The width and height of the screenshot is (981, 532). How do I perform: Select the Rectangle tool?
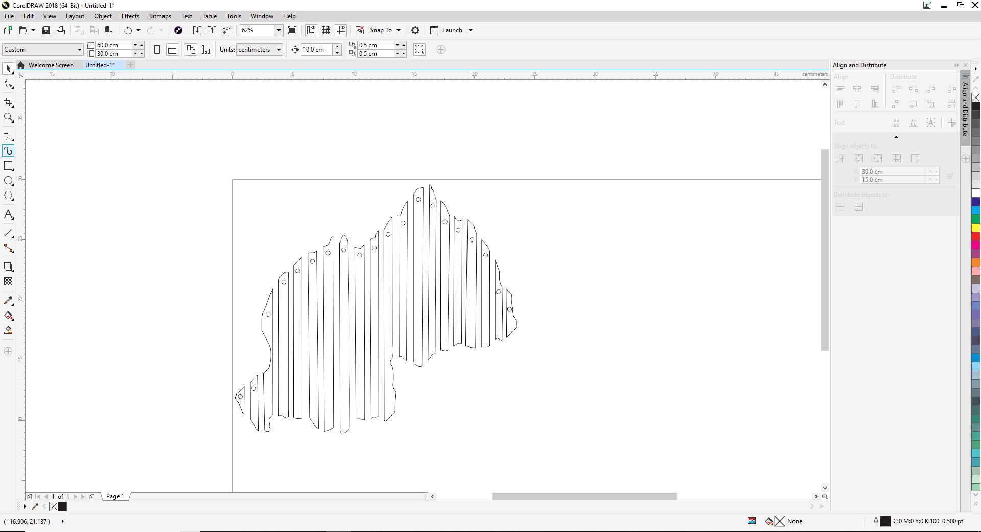pyautogui.click(x=8, y=166)
